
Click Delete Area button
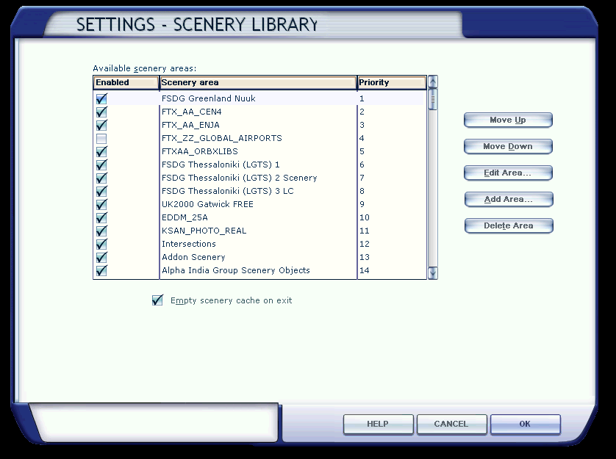point(507,226)
